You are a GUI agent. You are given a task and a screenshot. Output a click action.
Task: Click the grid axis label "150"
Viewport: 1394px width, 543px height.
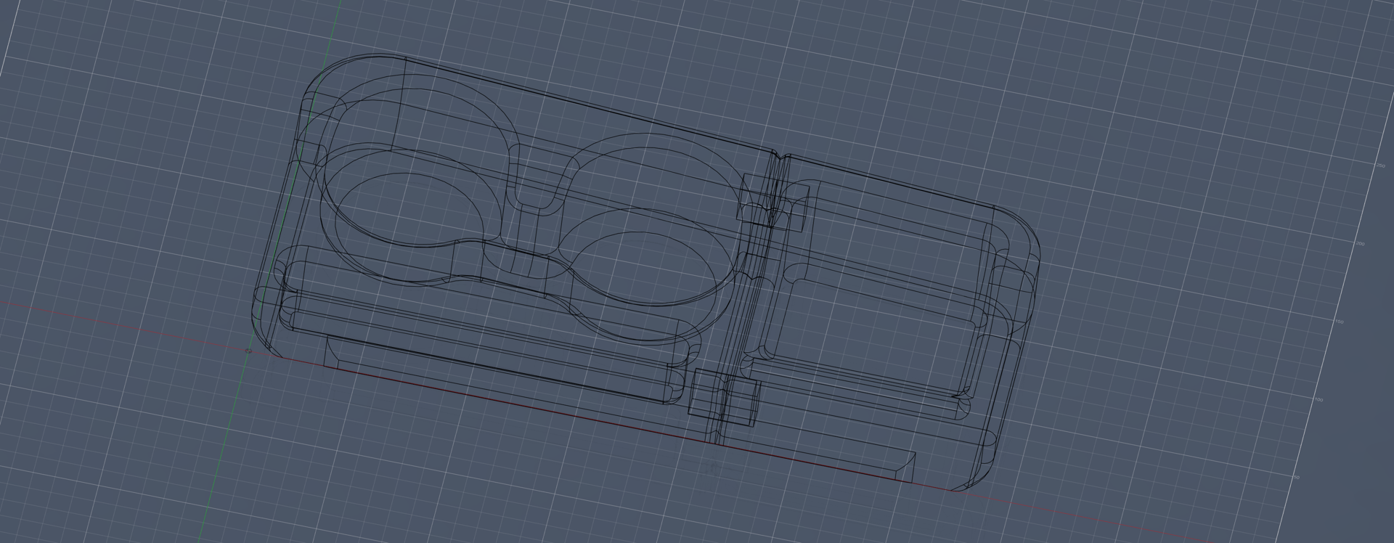coord(1340,322)
